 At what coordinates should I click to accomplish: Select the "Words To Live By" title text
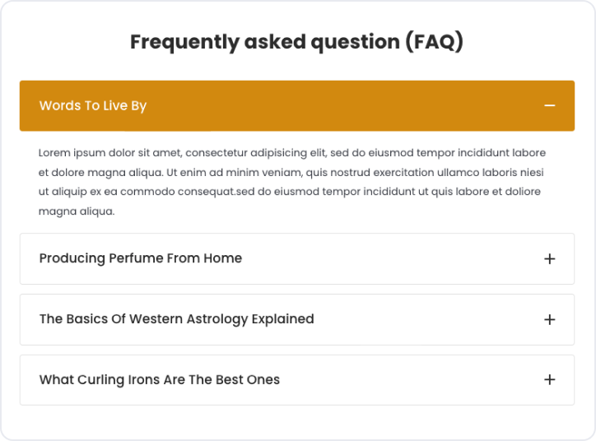(93, 106)
